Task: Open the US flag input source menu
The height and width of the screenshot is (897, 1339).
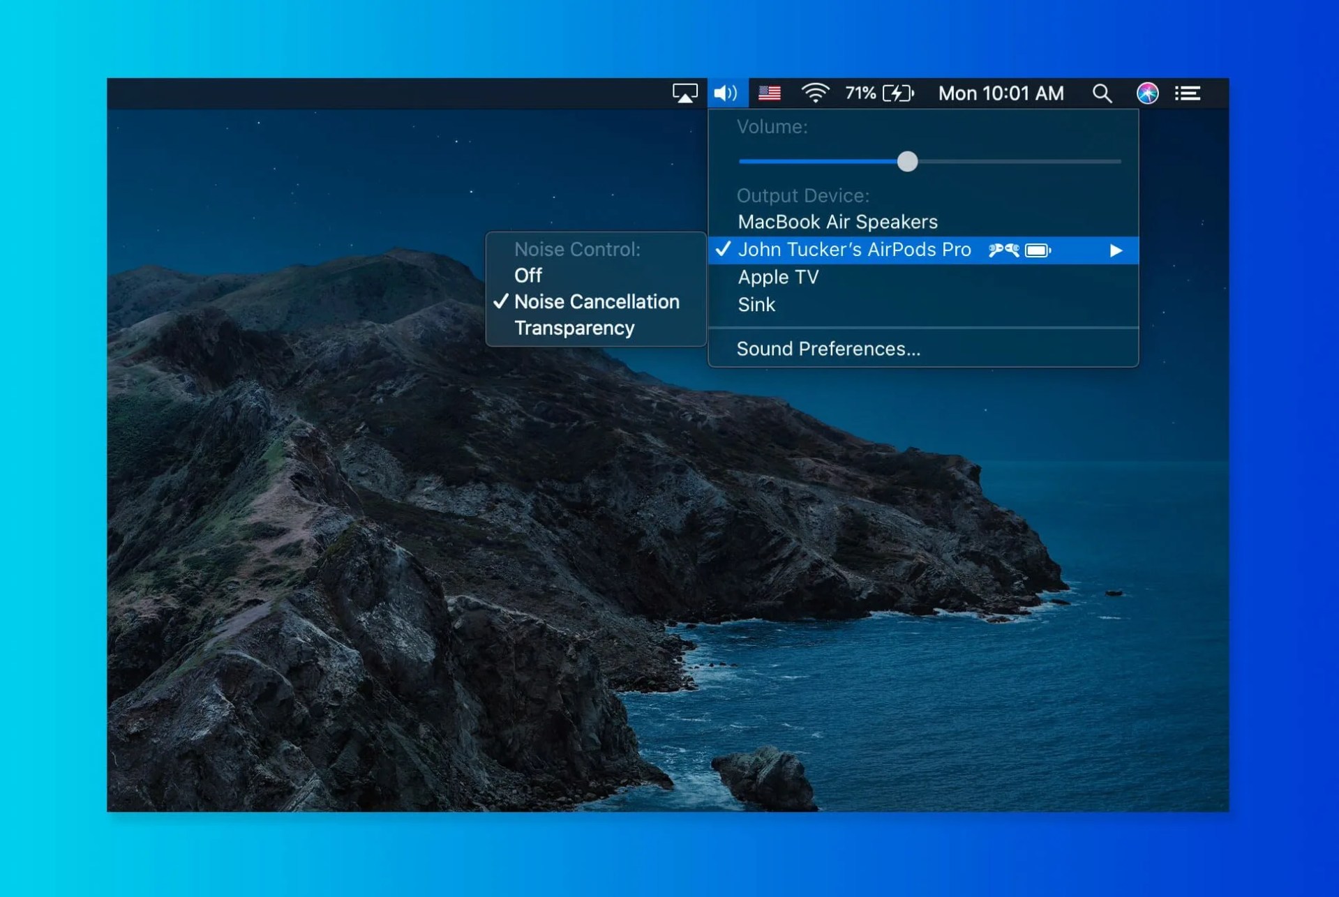Action: point(769,93)
